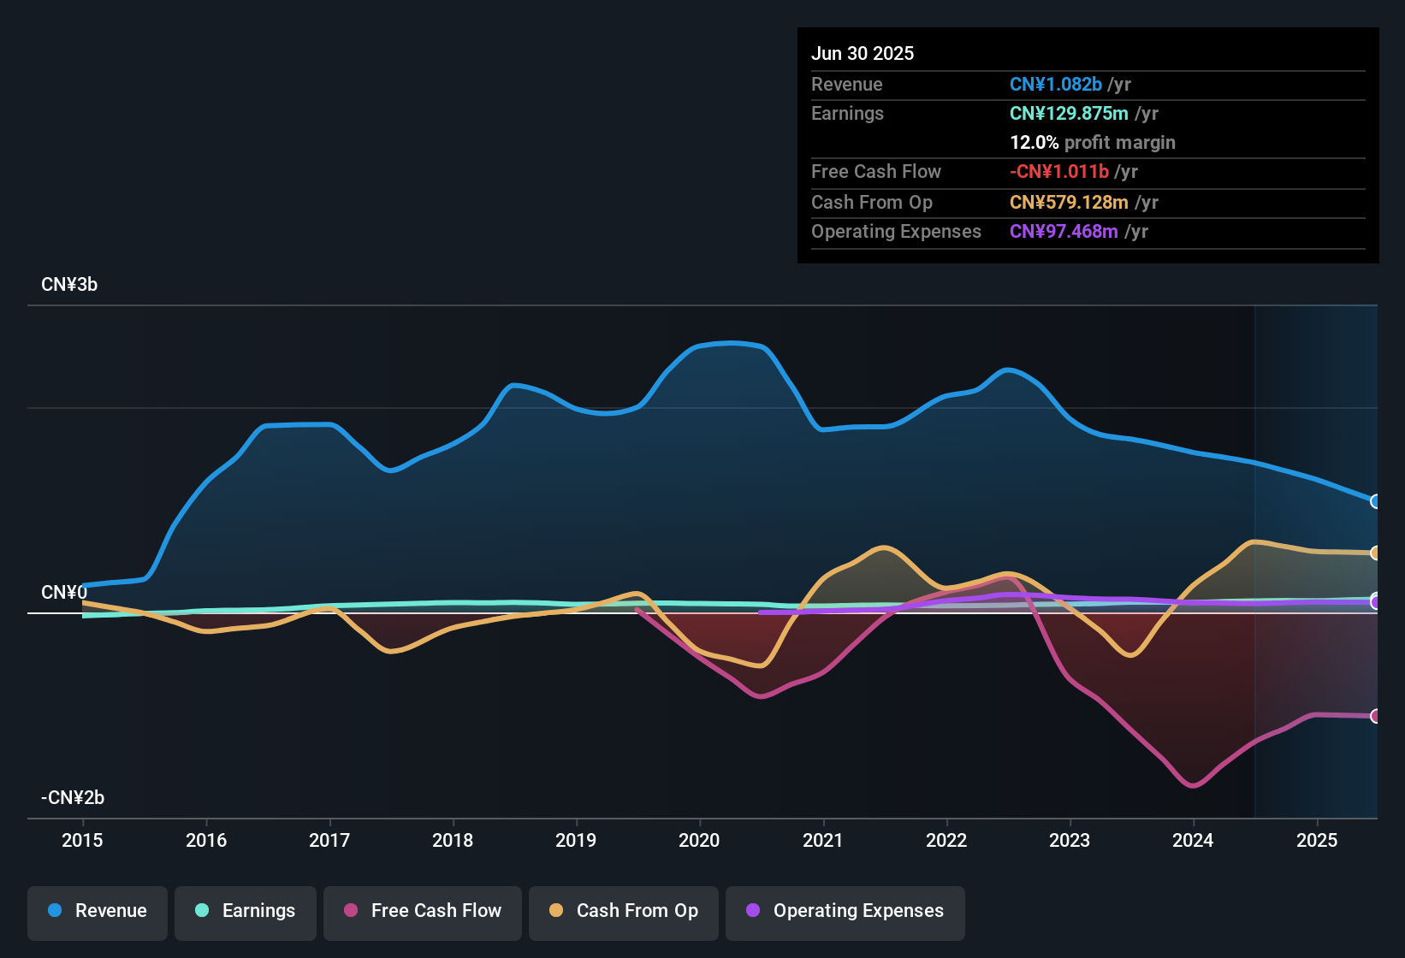
Task: Toggle the Revenue series visibility
Action: coord(97,911)
